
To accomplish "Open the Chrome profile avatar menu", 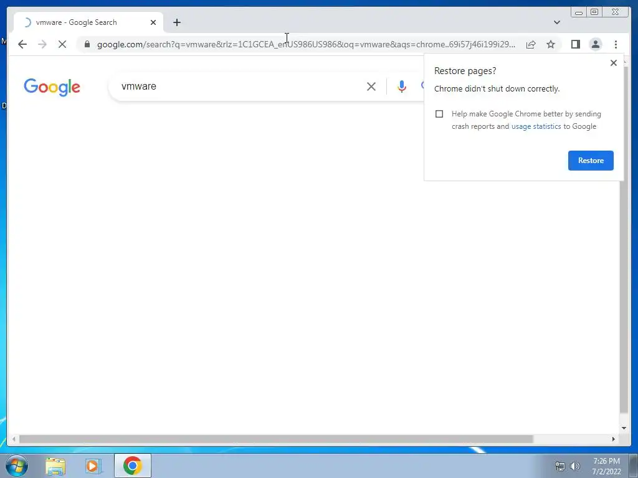I will pos(595,44).
